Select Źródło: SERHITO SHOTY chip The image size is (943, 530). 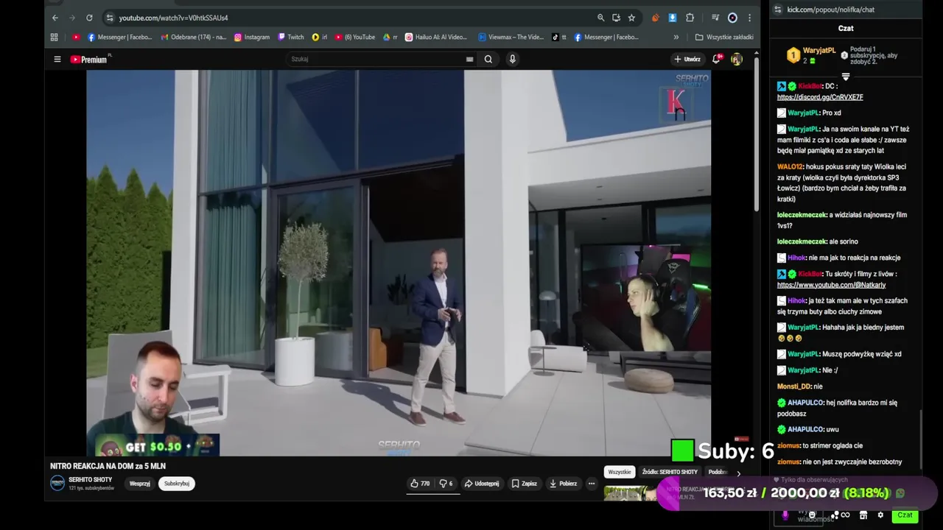pyautogui.click(x=670, y=472)
